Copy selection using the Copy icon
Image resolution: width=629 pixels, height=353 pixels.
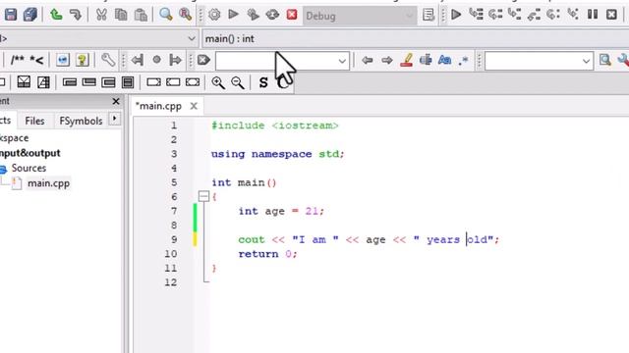pos(121,16)
